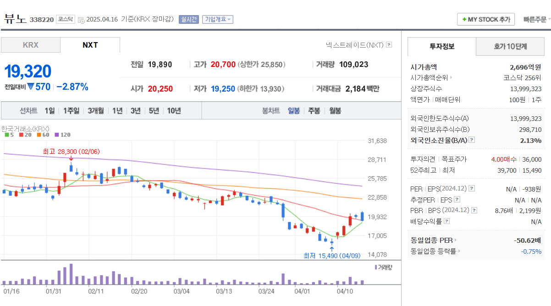Screen dimensions: 551x306
Task: Switch candle chart to 주봉
Action: pos(314,110)
